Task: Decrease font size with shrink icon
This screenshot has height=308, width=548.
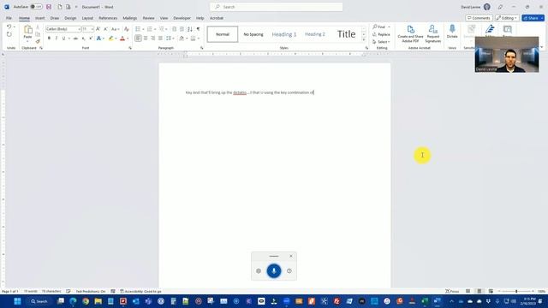Action: click(105, 29)
